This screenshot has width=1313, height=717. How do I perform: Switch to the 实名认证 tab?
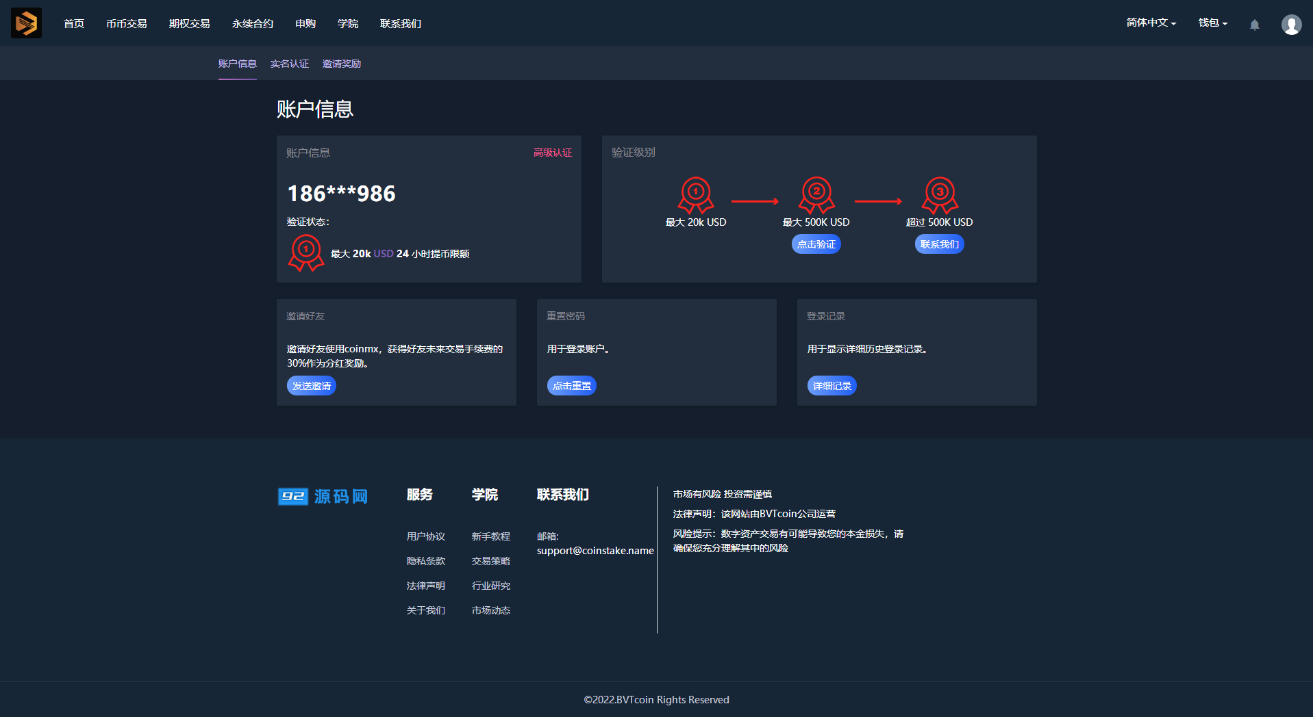tap(290, 64)
